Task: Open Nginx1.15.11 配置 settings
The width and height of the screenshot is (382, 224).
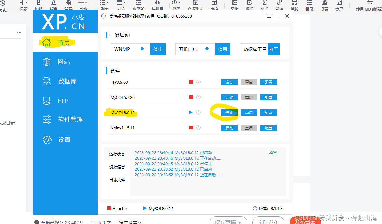Action: tap(268, 128)
